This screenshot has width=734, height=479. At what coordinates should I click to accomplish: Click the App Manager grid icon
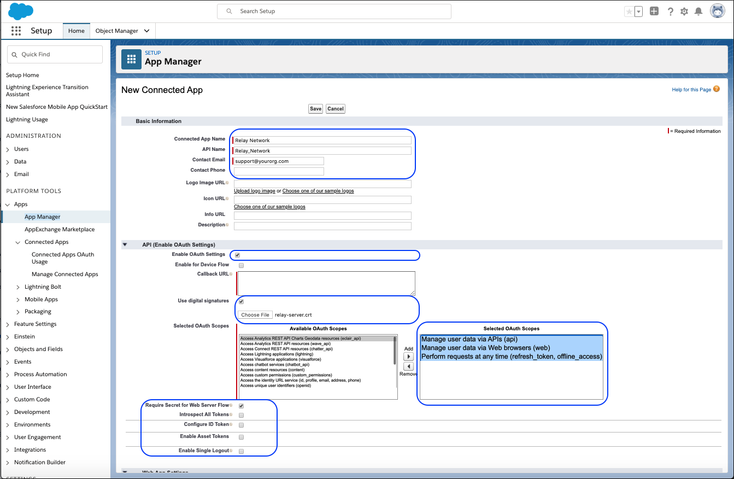click(131, 59)
